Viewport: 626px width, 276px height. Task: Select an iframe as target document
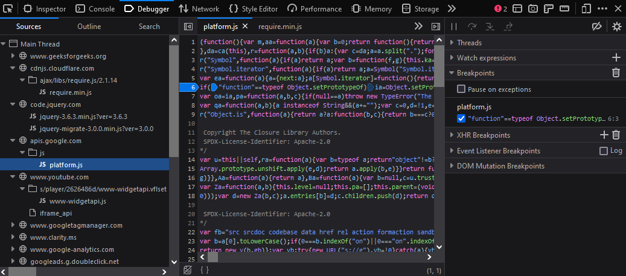tap(517, 8)
